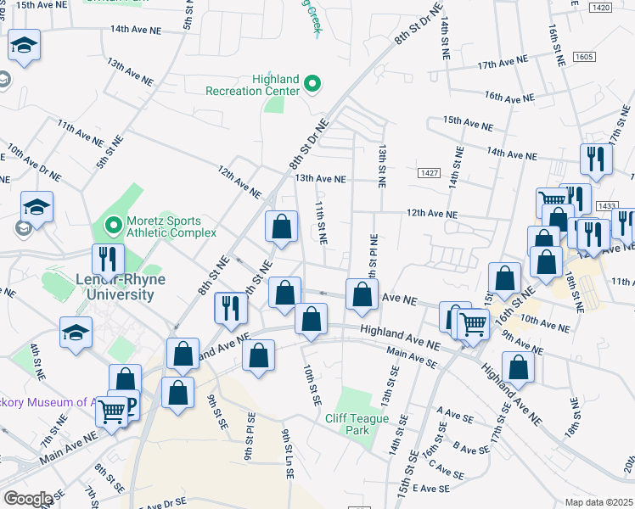Click the 'Map data ©2025' attribution
Image resolution: width=635 pixels, height=509 pixels.
(x=598, y=502)
